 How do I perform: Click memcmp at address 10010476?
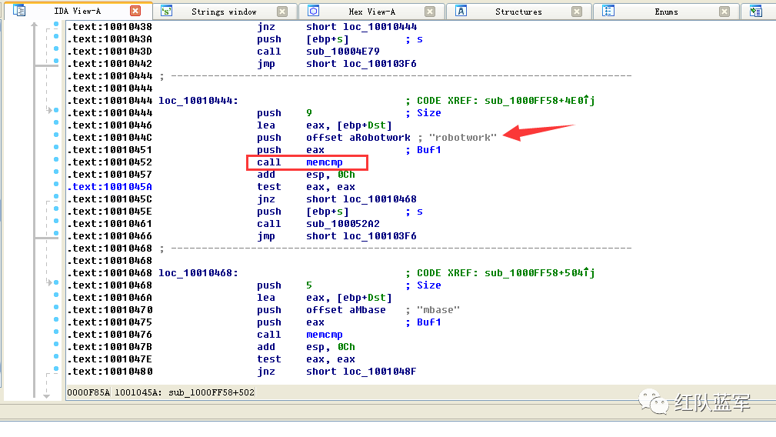(324, 335)
